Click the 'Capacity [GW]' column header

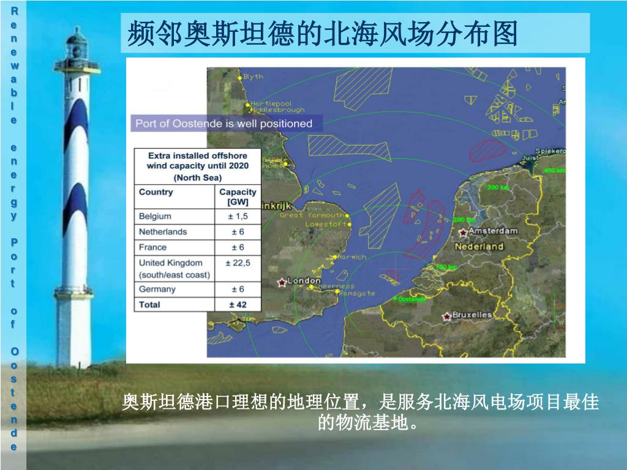tap(238, 196)
